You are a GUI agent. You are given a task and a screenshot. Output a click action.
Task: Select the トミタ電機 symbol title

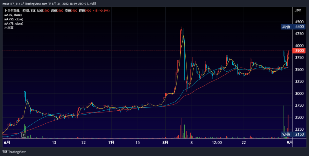pyautogui.click(x=12, y=11)
